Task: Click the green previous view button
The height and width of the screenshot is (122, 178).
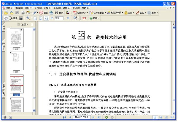Action: point(107,117)
